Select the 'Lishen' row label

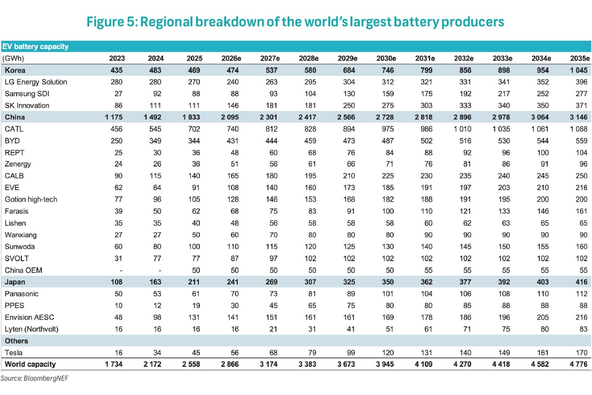15,223
